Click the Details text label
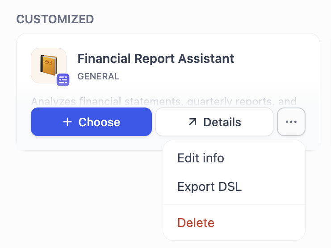Image resolution: width=331 pixels, height=248 pixels. 222,122
